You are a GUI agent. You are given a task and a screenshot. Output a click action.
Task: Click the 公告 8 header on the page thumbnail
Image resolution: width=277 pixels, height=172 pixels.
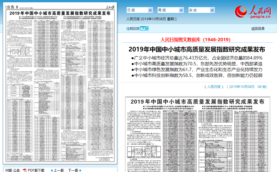click(12, 7)
